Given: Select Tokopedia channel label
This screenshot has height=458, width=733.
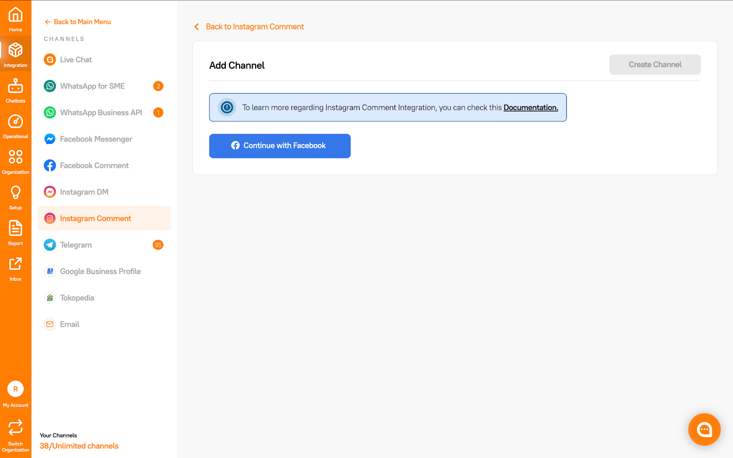Looking at the screenshot, I should tap(77, 298).
